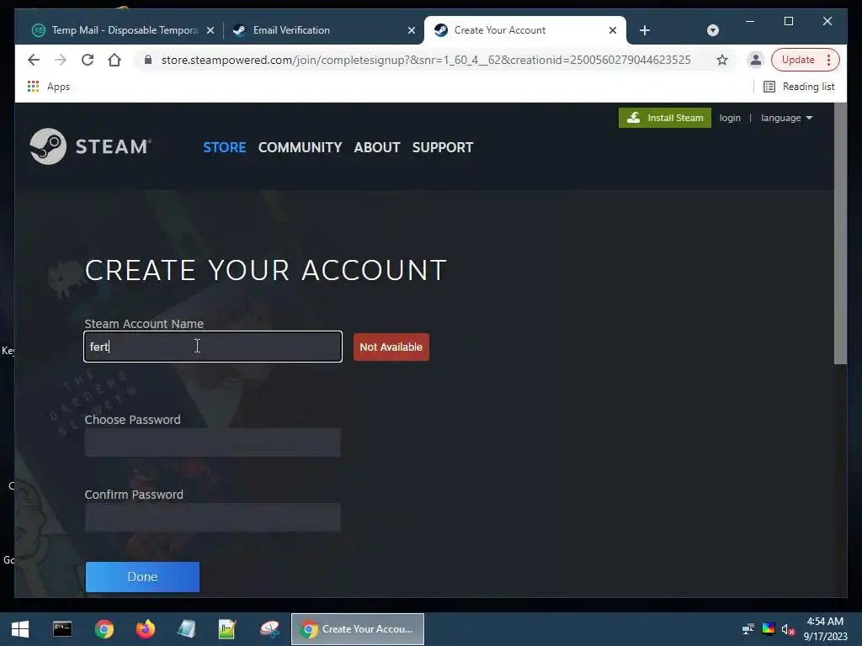The height and width of the screenshot is (646, 862).
Task: Click the Not Available status badge
Action: tap(391, 347)
